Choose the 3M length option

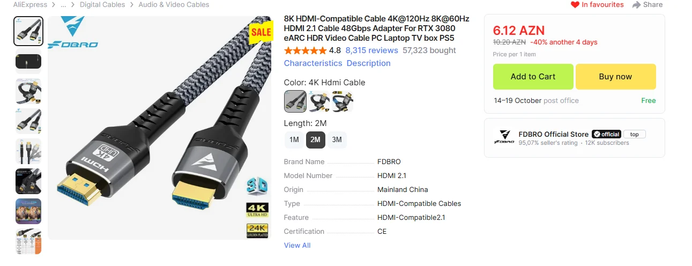[337, 140]
